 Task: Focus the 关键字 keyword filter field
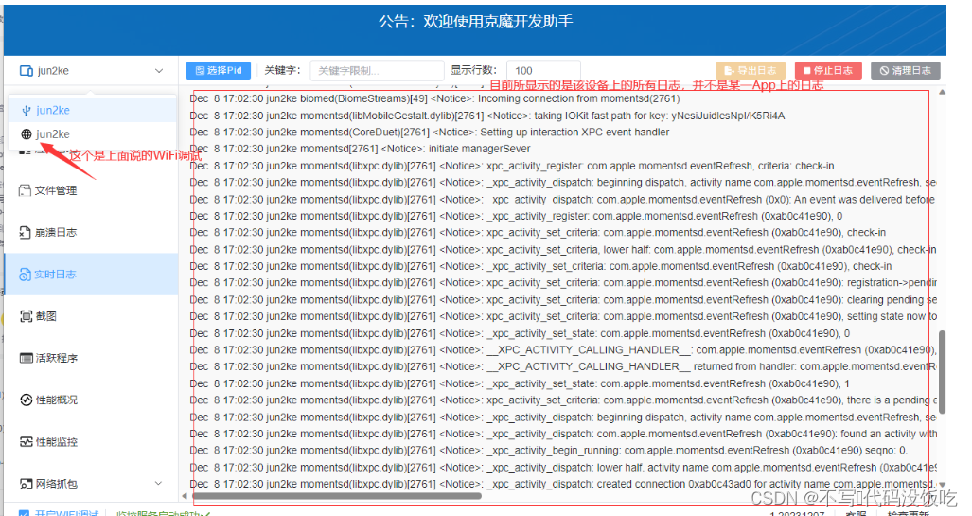377,71
